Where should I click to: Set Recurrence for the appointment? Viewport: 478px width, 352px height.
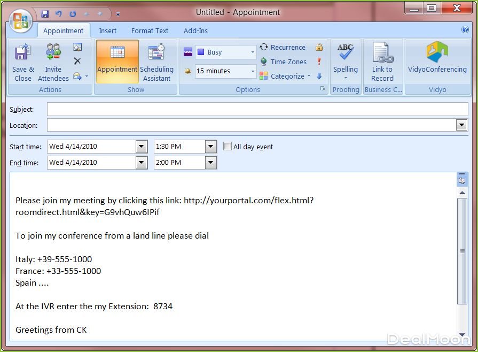pos(283,47)
